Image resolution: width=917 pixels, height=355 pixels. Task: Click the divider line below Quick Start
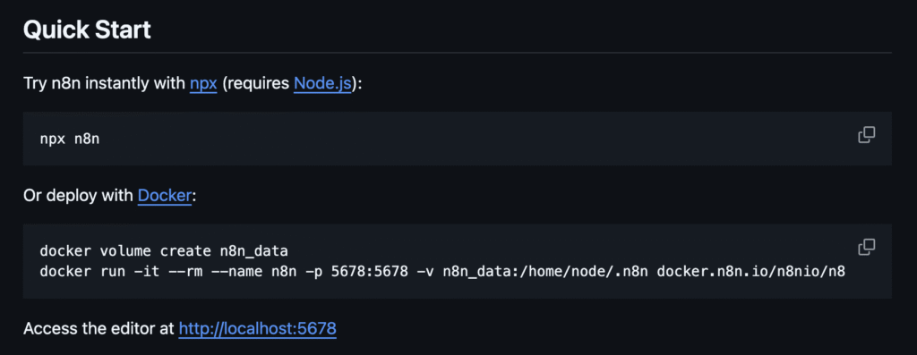pyautogui.click(x=458, y=53)
